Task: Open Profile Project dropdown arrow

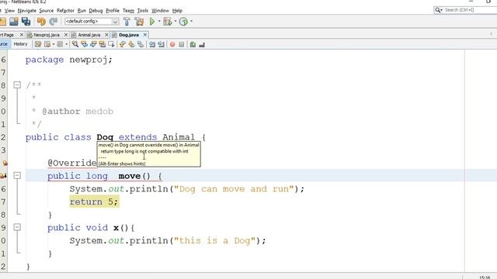Action: [x=191, y=21]
